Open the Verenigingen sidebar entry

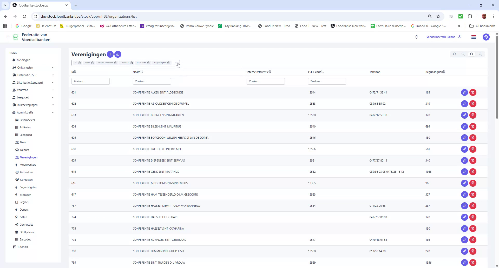coord(29,157)
